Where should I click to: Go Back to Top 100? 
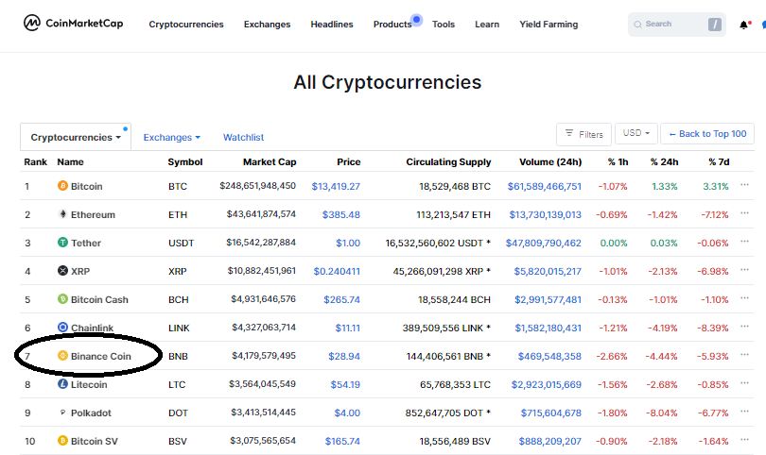[x=707, y=134]
